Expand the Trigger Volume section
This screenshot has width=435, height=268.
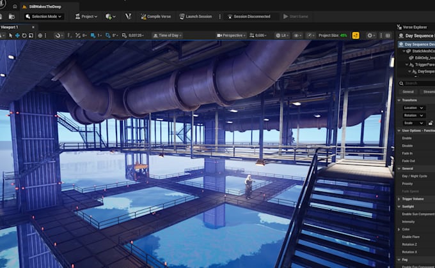[x=399, y=199]
